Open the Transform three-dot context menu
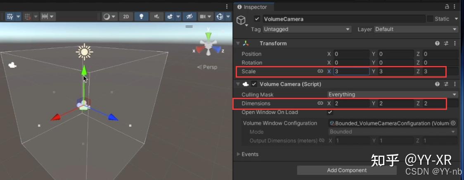Image resolution: width=464 pixels, height=180 pixels. click(x=455, y=43)
